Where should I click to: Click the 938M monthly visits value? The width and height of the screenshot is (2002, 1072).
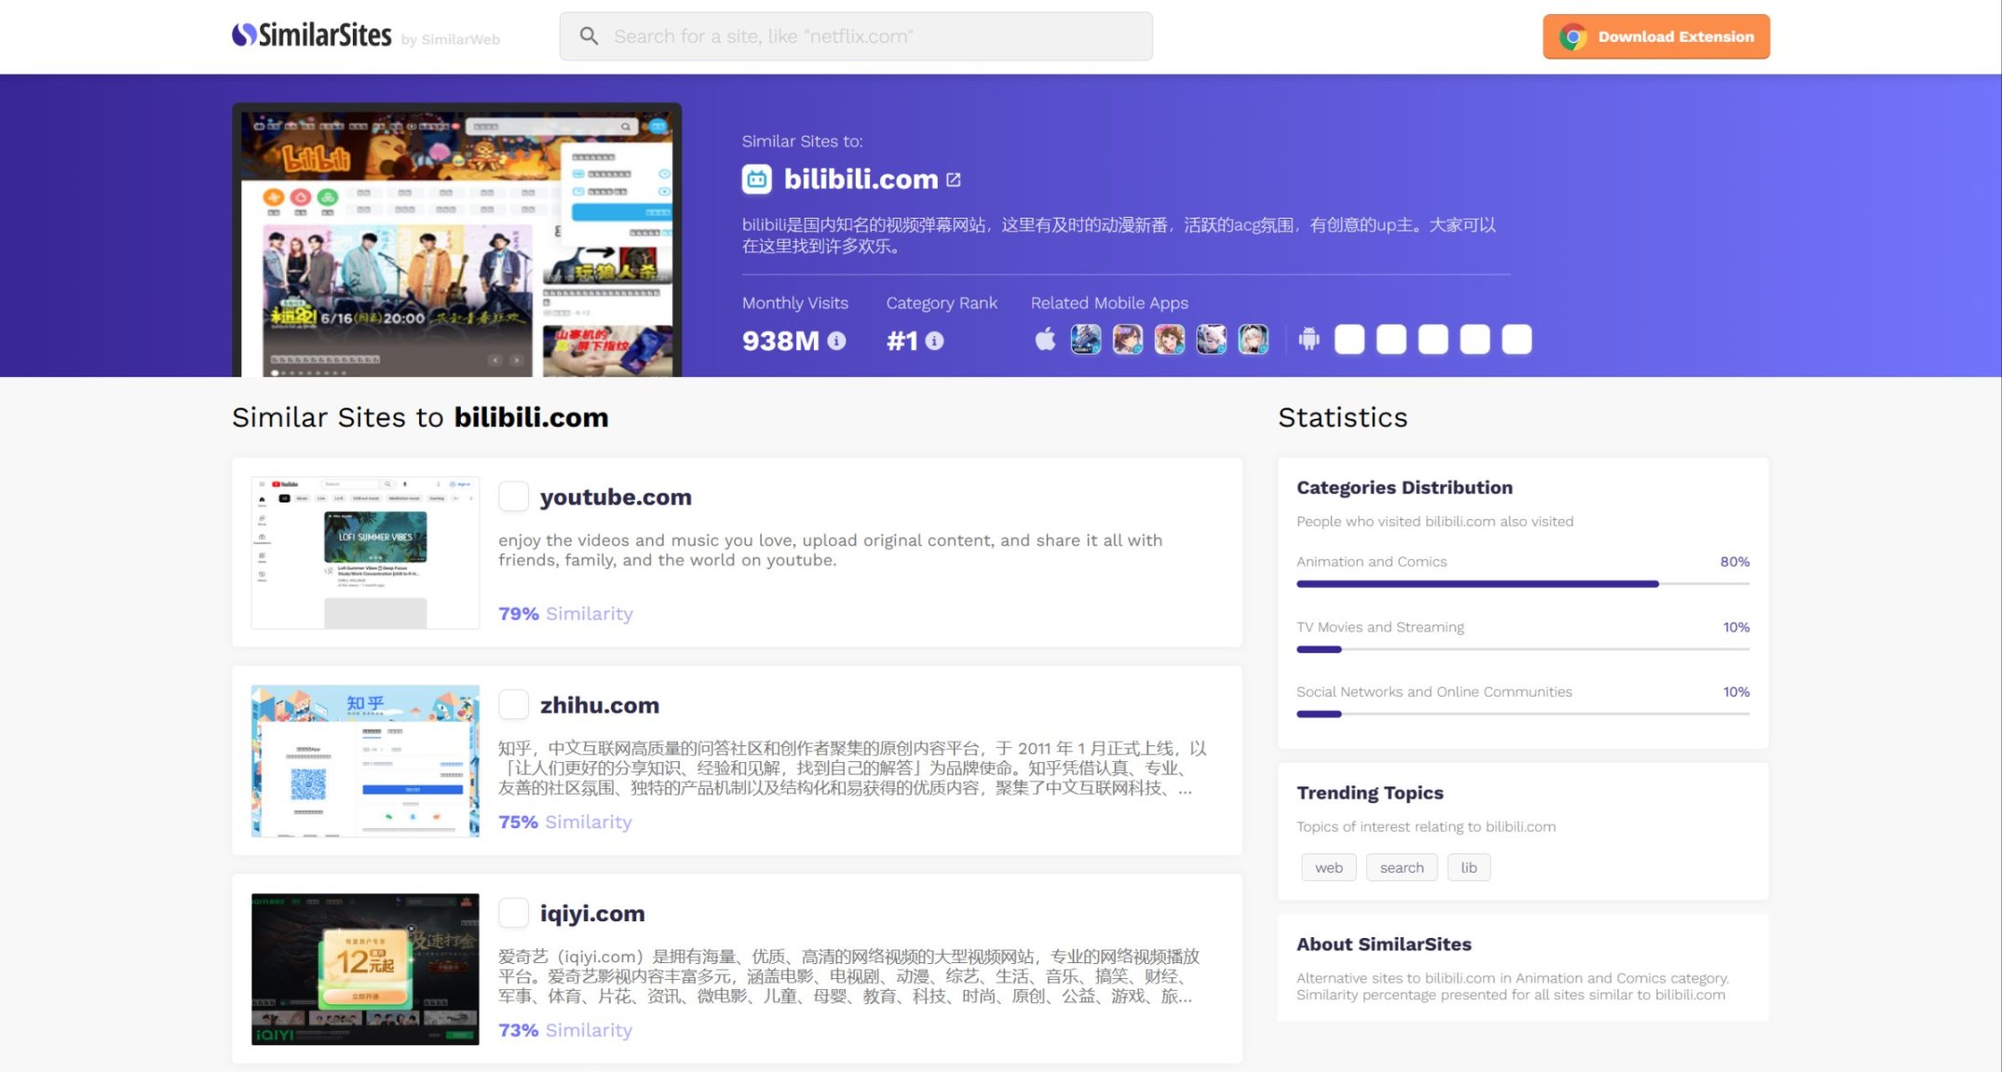[x=780, y=341]
